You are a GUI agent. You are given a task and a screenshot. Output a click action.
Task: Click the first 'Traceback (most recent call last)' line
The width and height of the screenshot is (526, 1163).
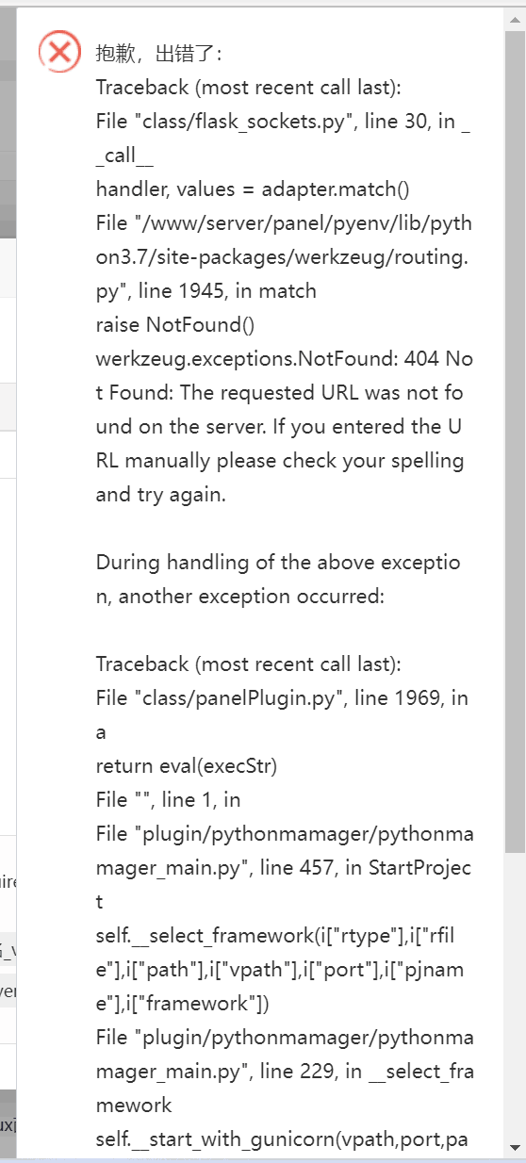pyautogui.click(x=249, y=88)
